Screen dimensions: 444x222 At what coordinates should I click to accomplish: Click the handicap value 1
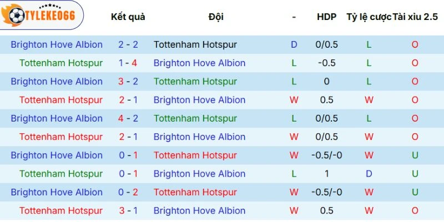pos(326,174)
